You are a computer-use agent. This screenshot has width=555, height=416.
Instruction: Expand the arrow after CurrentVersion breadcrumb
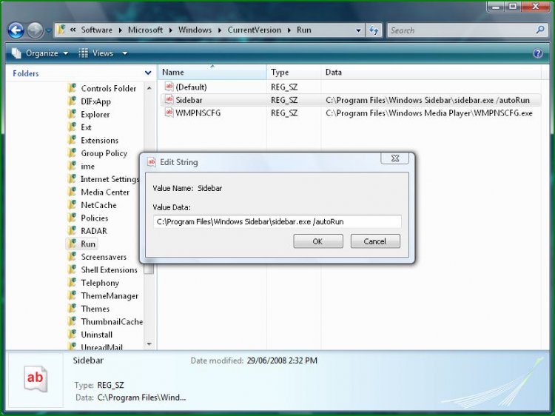[x=289, y=30]
